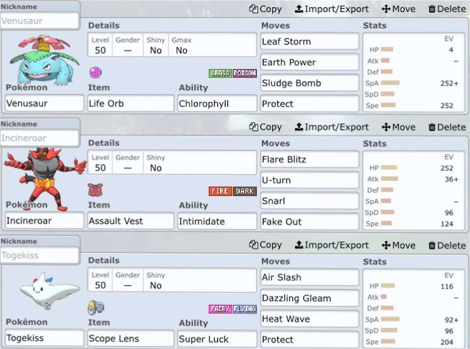Select Togekiss's Protect move slot
470x349 pixels.
(x=310, y=339)
